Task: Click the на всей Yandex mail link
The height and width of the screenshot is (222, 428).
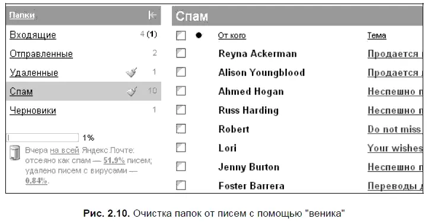Action: pos(65,150)
